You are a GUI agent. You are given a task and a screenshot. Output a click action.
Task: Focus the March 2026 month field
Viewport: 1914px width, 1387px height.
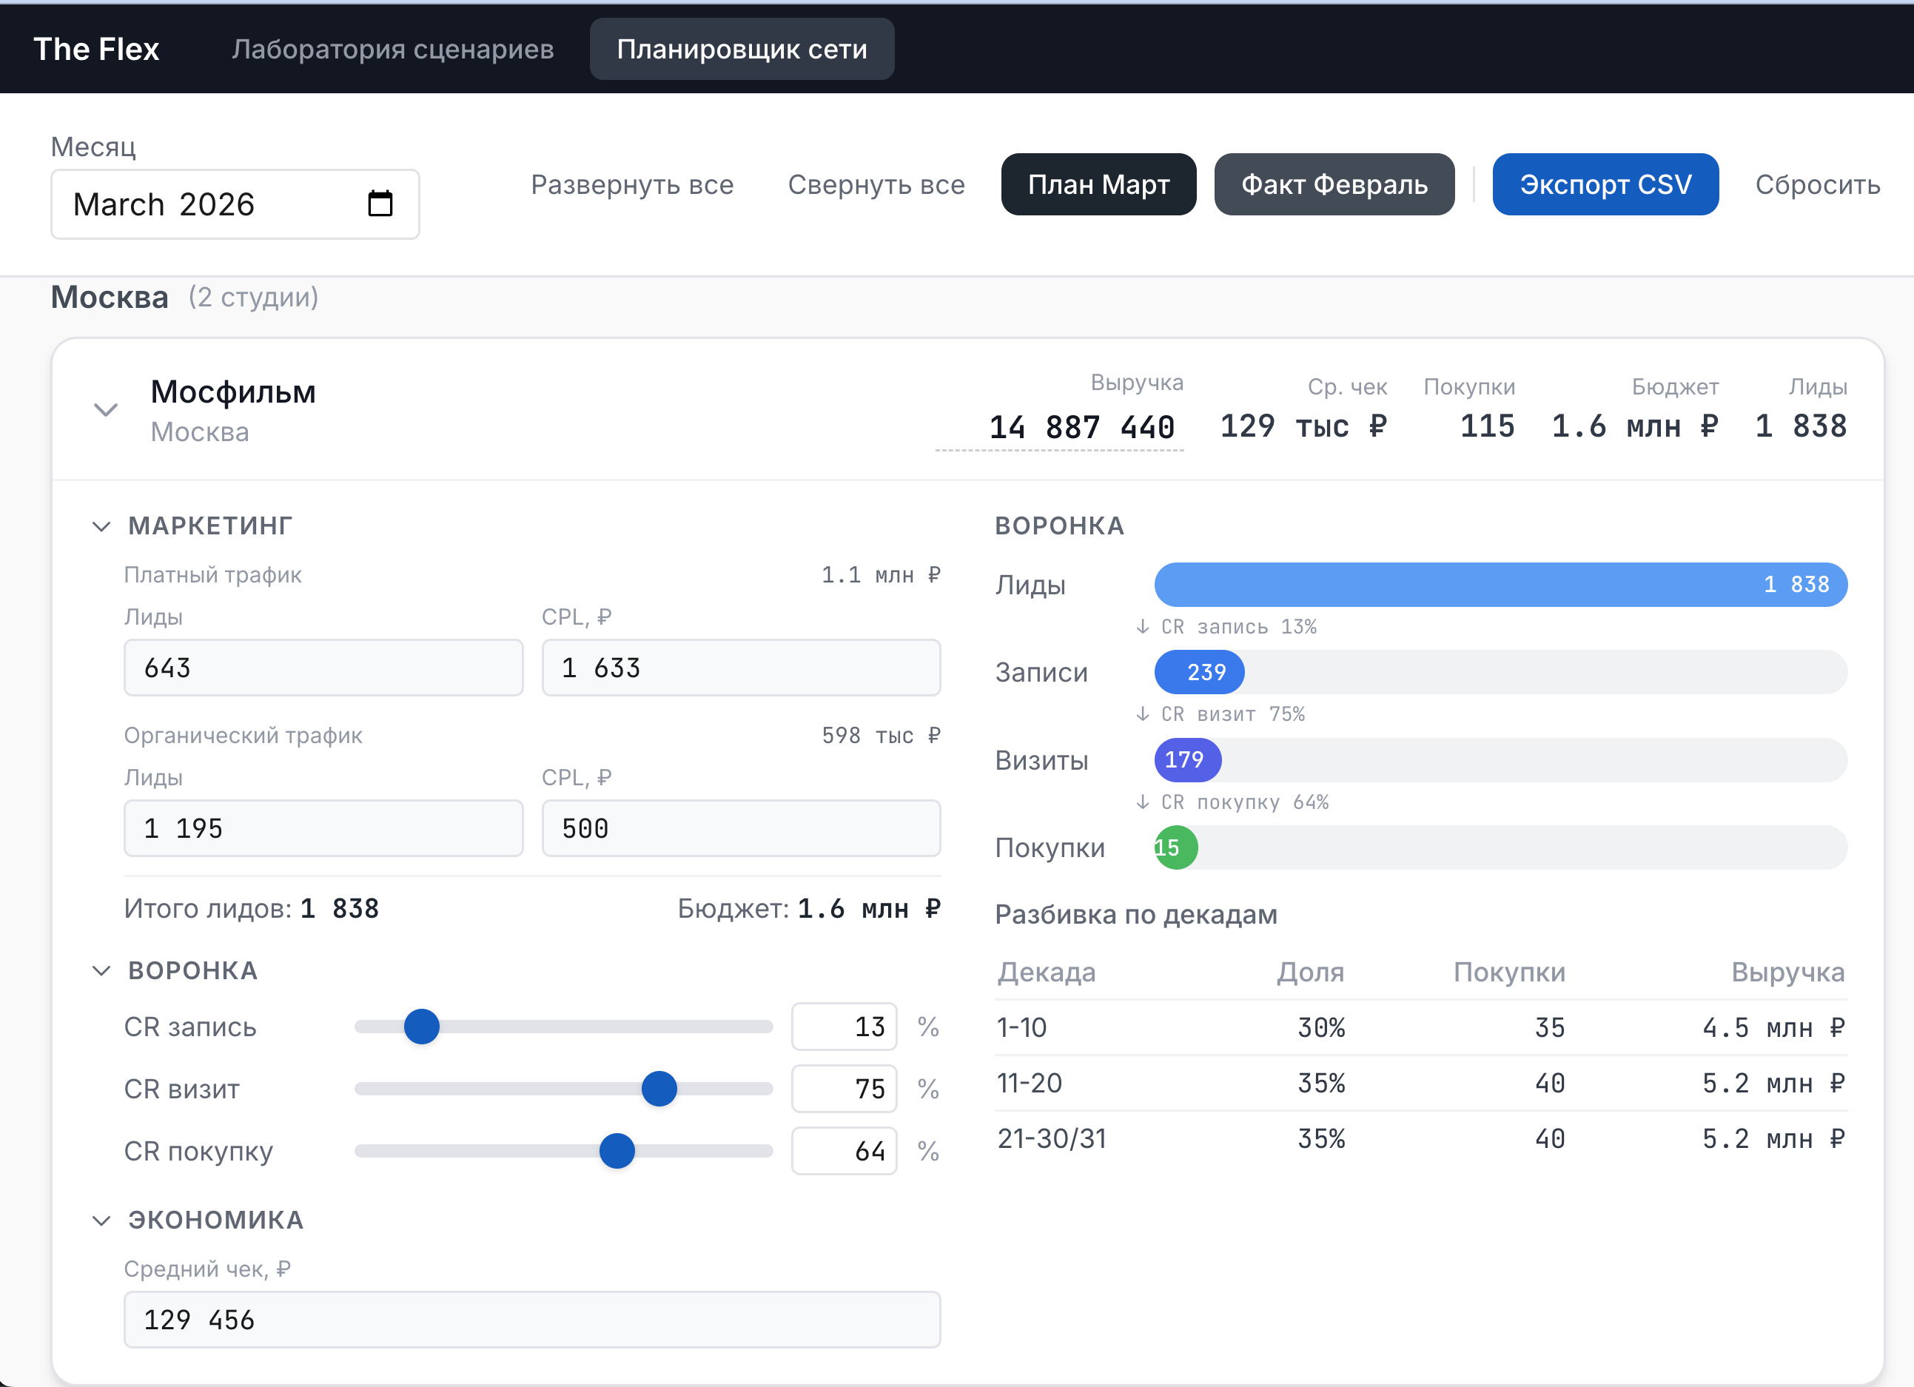[x=235, y=204]
